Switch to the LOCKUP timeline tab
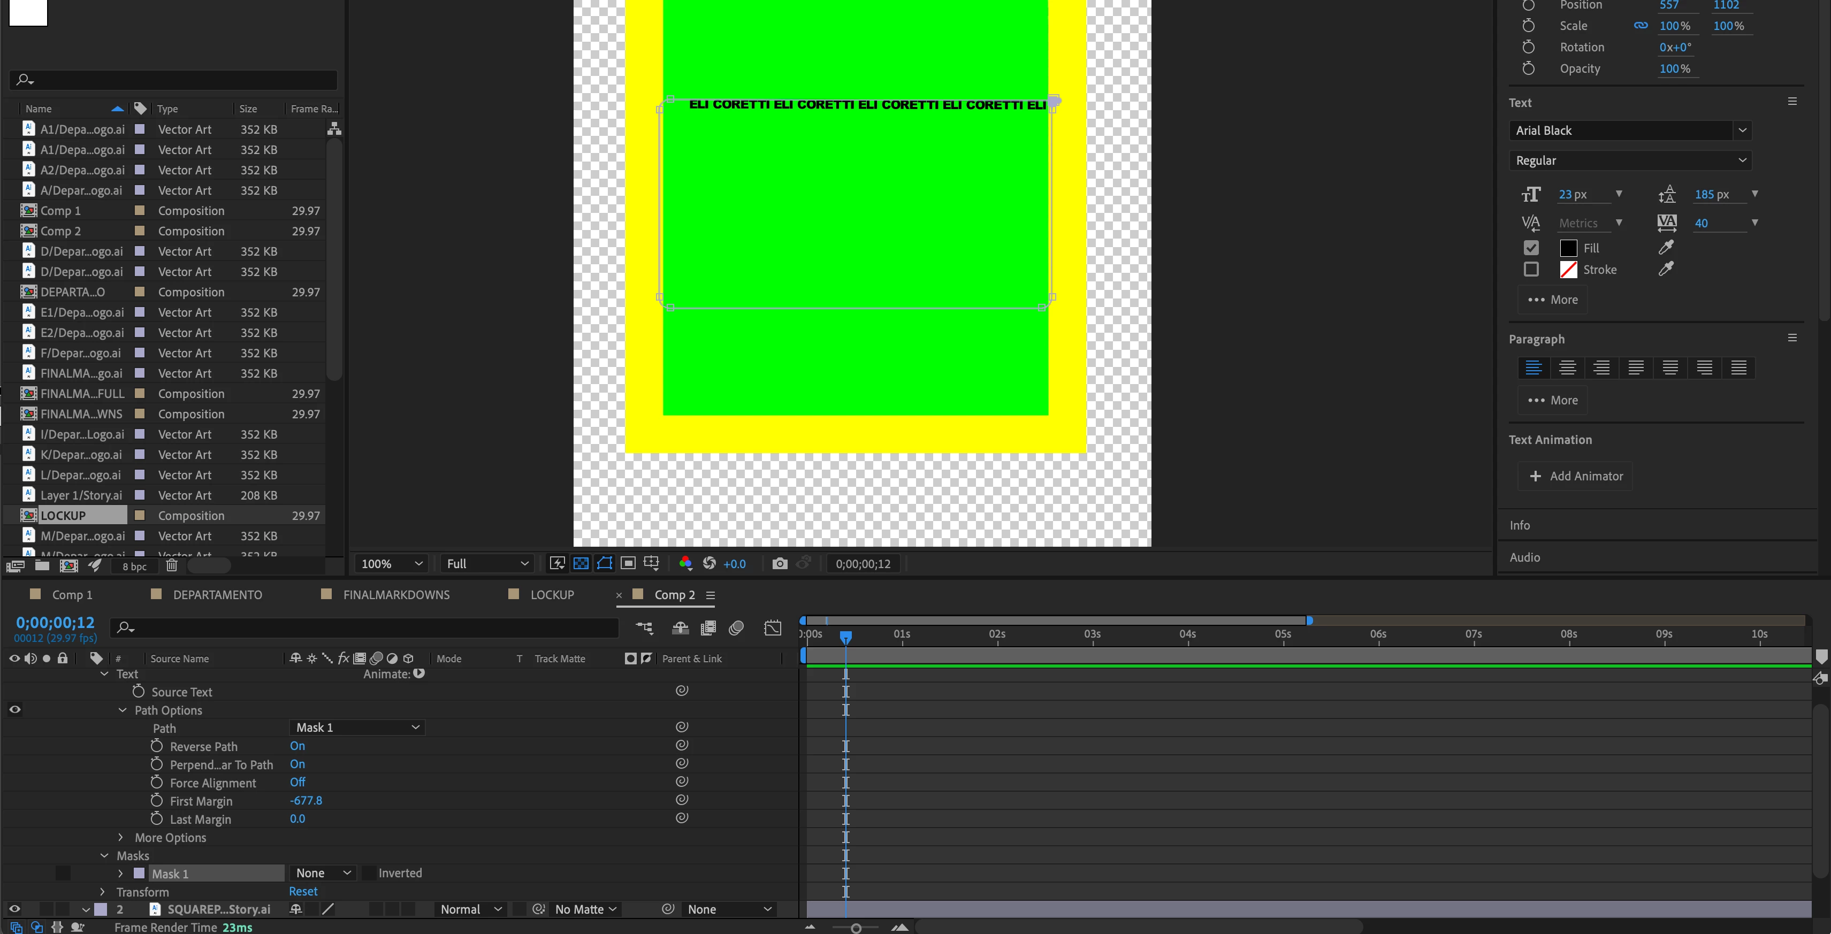1831x934 pixels. click(x=552, y=594)
